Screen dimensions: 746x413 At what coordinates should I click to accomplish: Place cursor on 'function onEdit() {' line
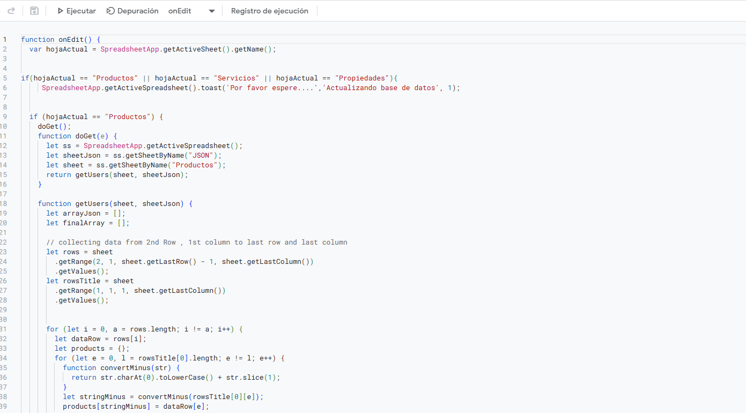coord(61,40)
